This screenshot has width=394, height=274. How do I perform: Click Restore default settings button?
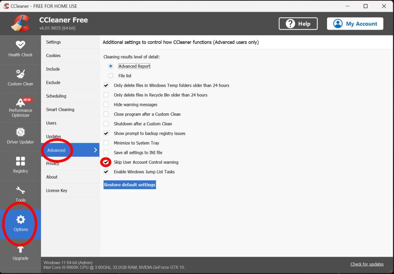pyautogui.click(x=130, y=185)
